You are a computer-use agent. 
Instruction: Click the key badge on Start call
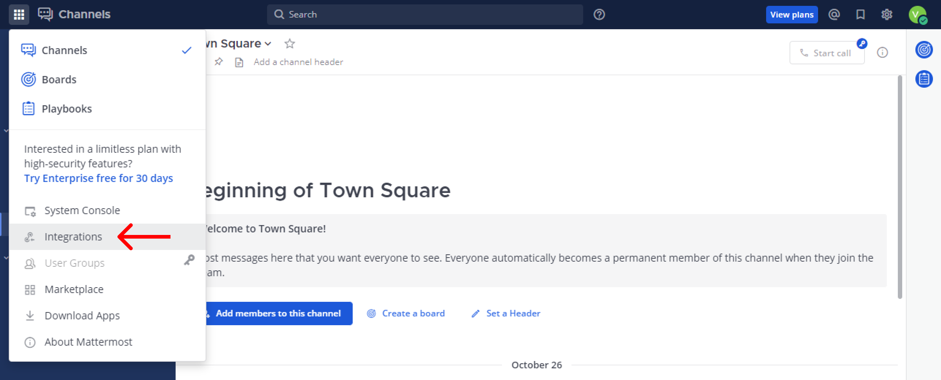(862, 43)
